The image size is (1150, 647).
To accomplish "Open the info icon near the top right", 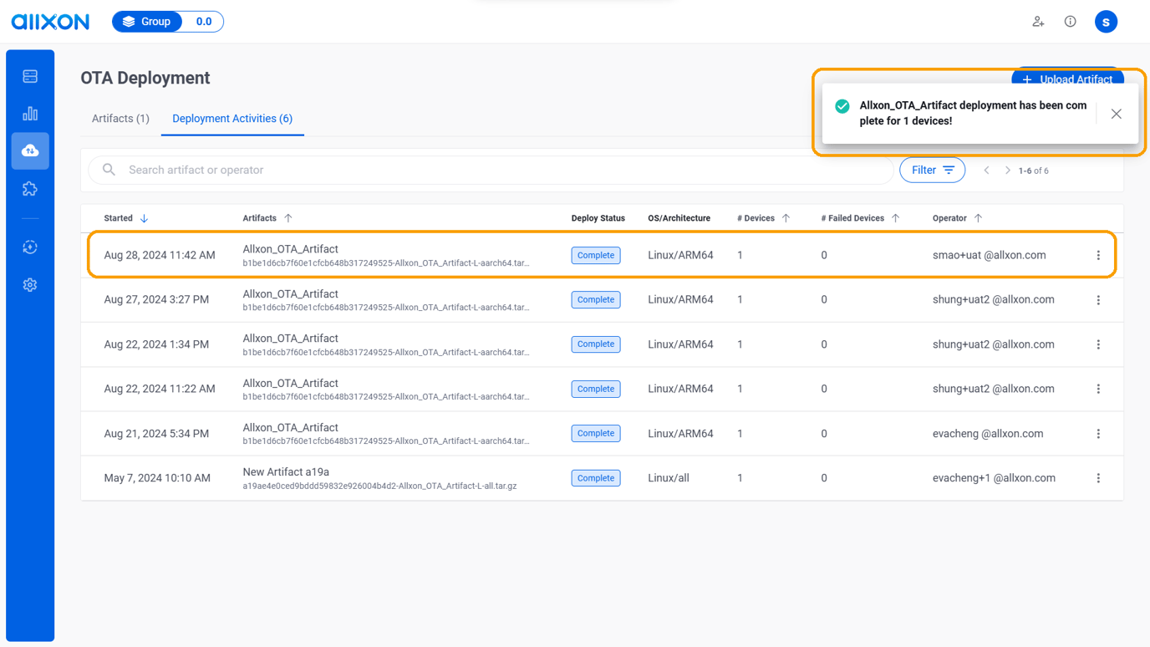I will (1070, 22).
